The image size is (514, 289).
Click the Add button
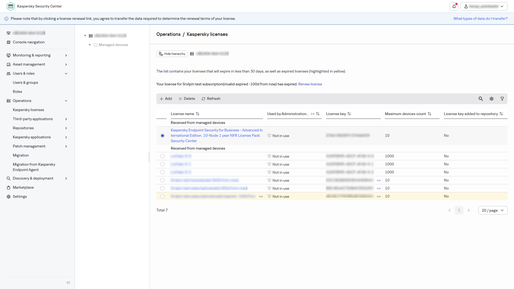click(x=166, y=99)
